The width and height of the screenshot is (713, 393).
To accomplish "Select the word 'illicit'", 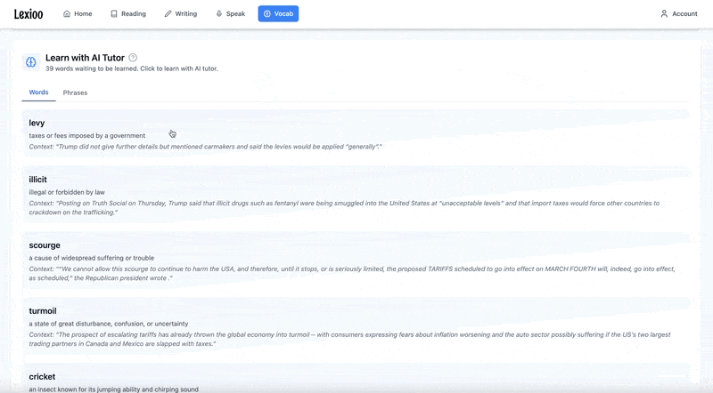I will click(37, 180).
